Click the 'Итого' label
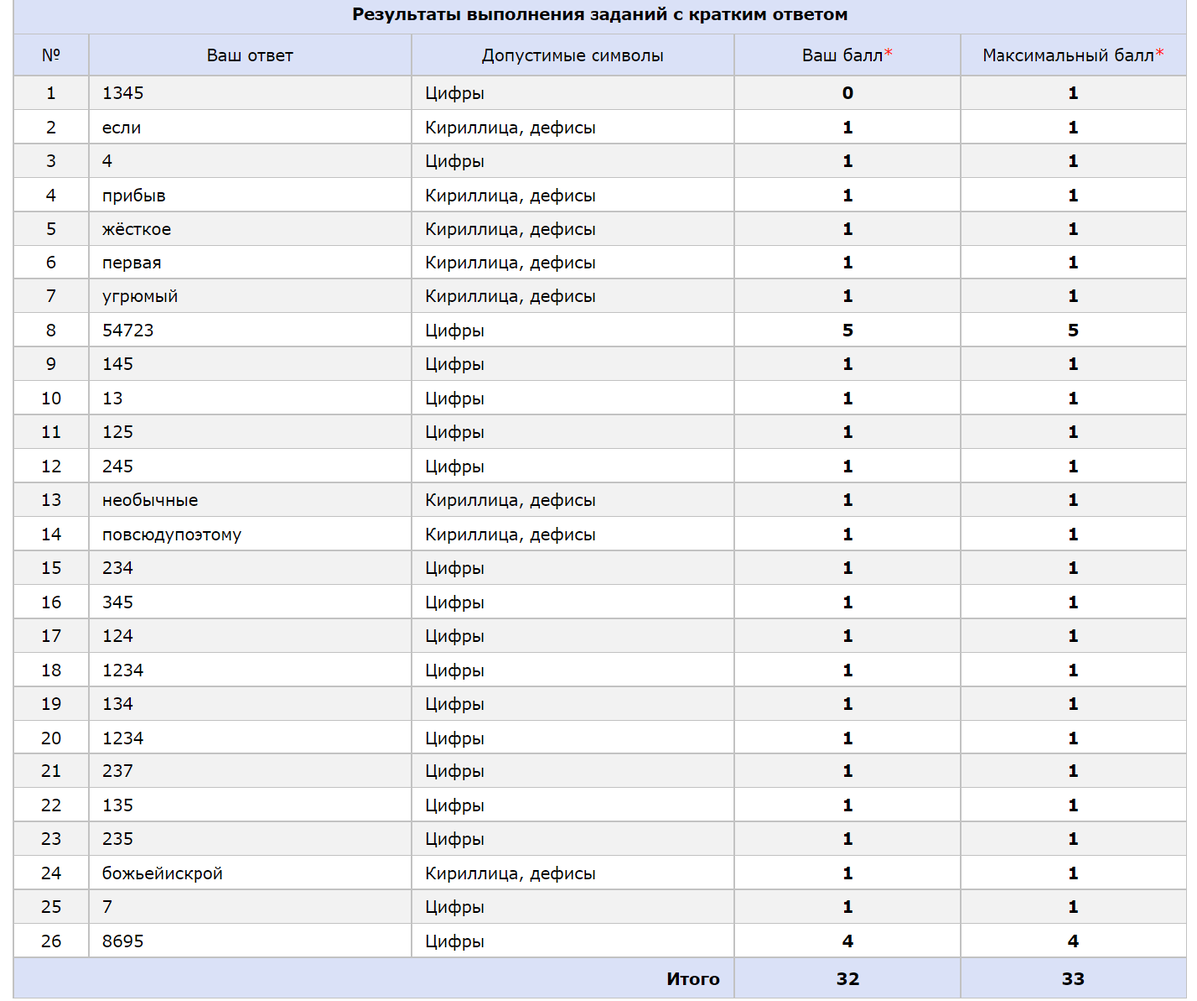The image size is (1197, 1001). pos(693,979)
